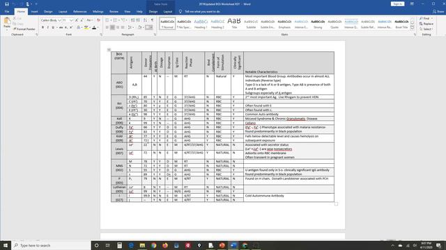Open the Change Case dropdown
Image resolution: width=446 pixels, height=250 pixels.
(89, 20)
